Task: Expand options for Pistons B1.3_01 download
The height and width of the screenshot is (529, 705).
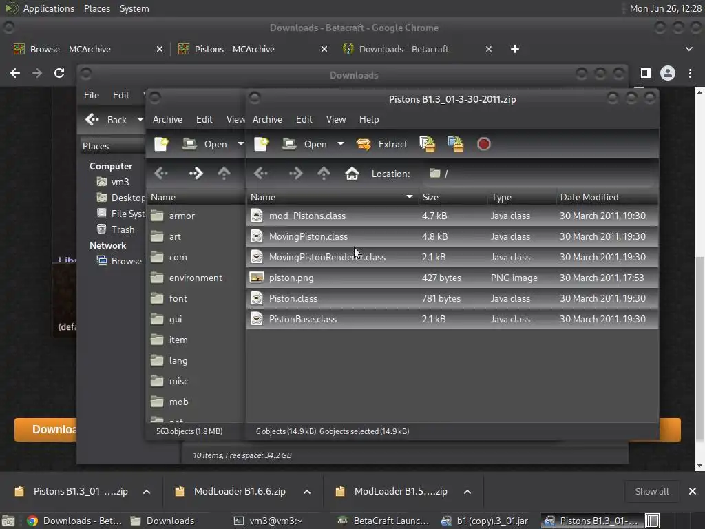Action: 147,492
